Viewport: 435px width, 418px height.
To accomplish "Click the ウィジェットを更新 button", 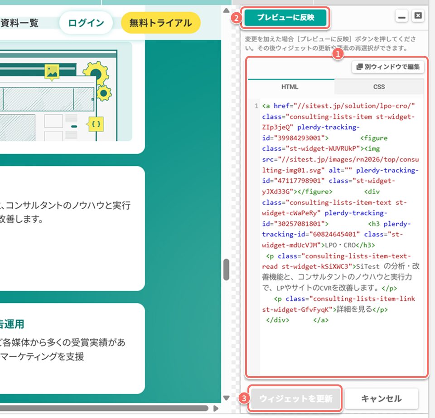I will coord(295,398).
